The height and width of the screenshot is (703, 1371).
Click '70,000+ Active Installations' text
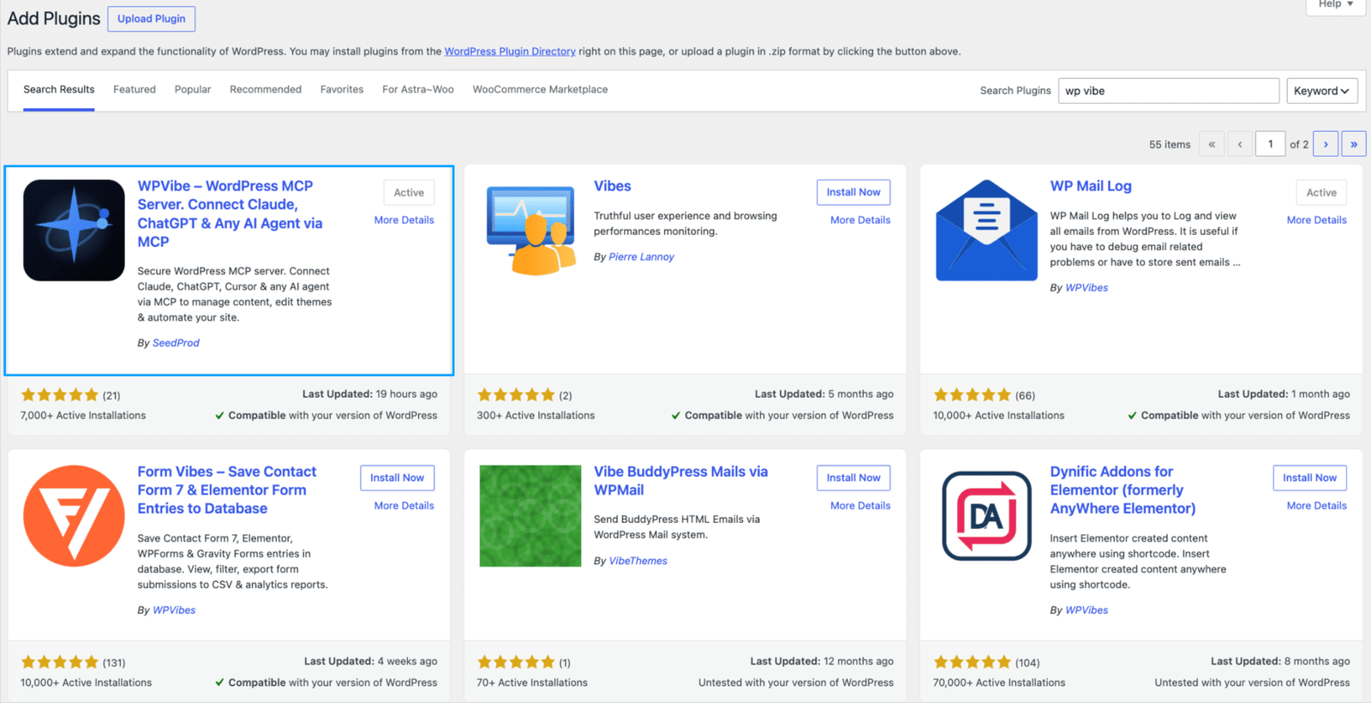click(999, 683)
